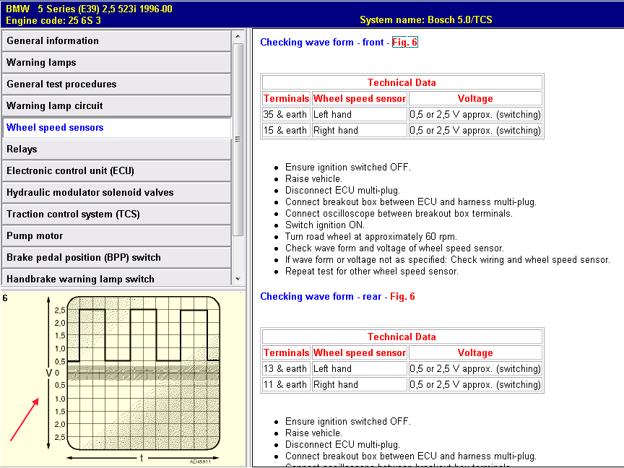Select Handbrake warning lamp switch

116,277
